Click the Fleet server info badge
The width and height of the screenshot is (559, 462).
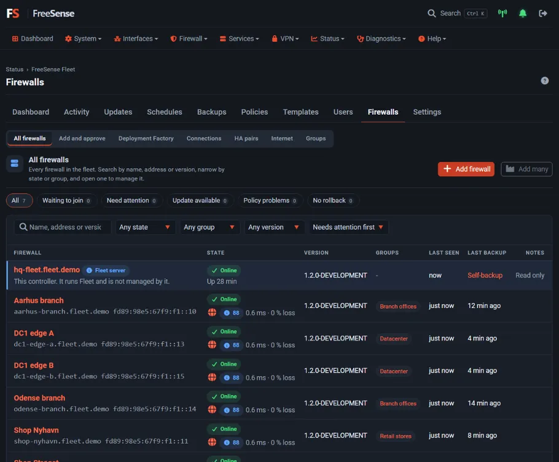pyautogui.click(x=106, y=271)
